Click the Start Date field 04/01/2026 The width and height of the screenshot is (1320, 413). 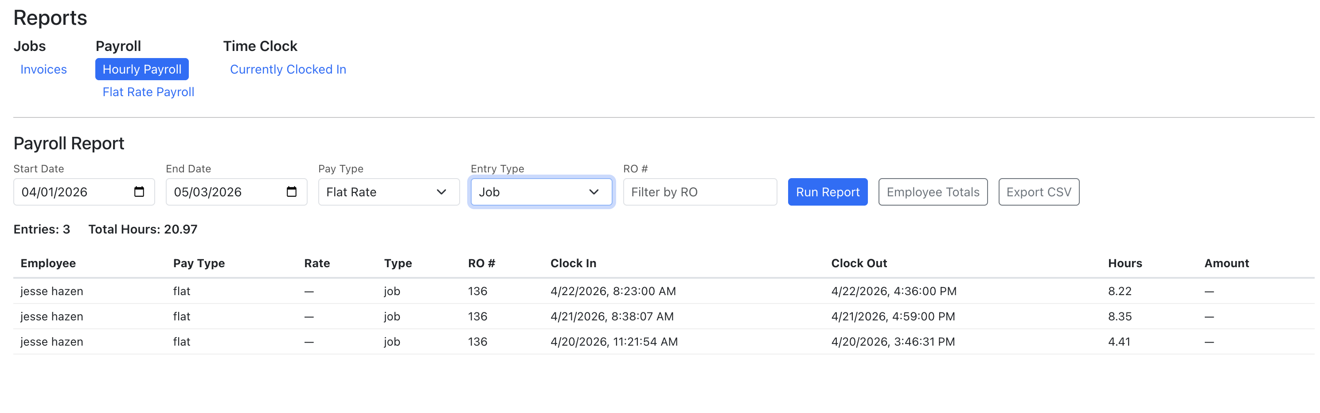[x=84, y=191]
